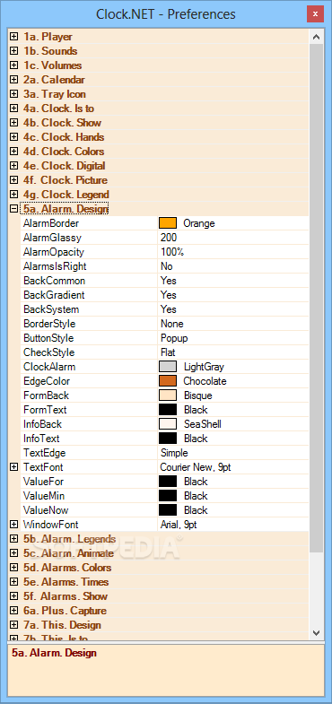This screenshot has height=704, width=332.
Task: Click the vertical scrollbar thumb
Action: click(316, 298)
